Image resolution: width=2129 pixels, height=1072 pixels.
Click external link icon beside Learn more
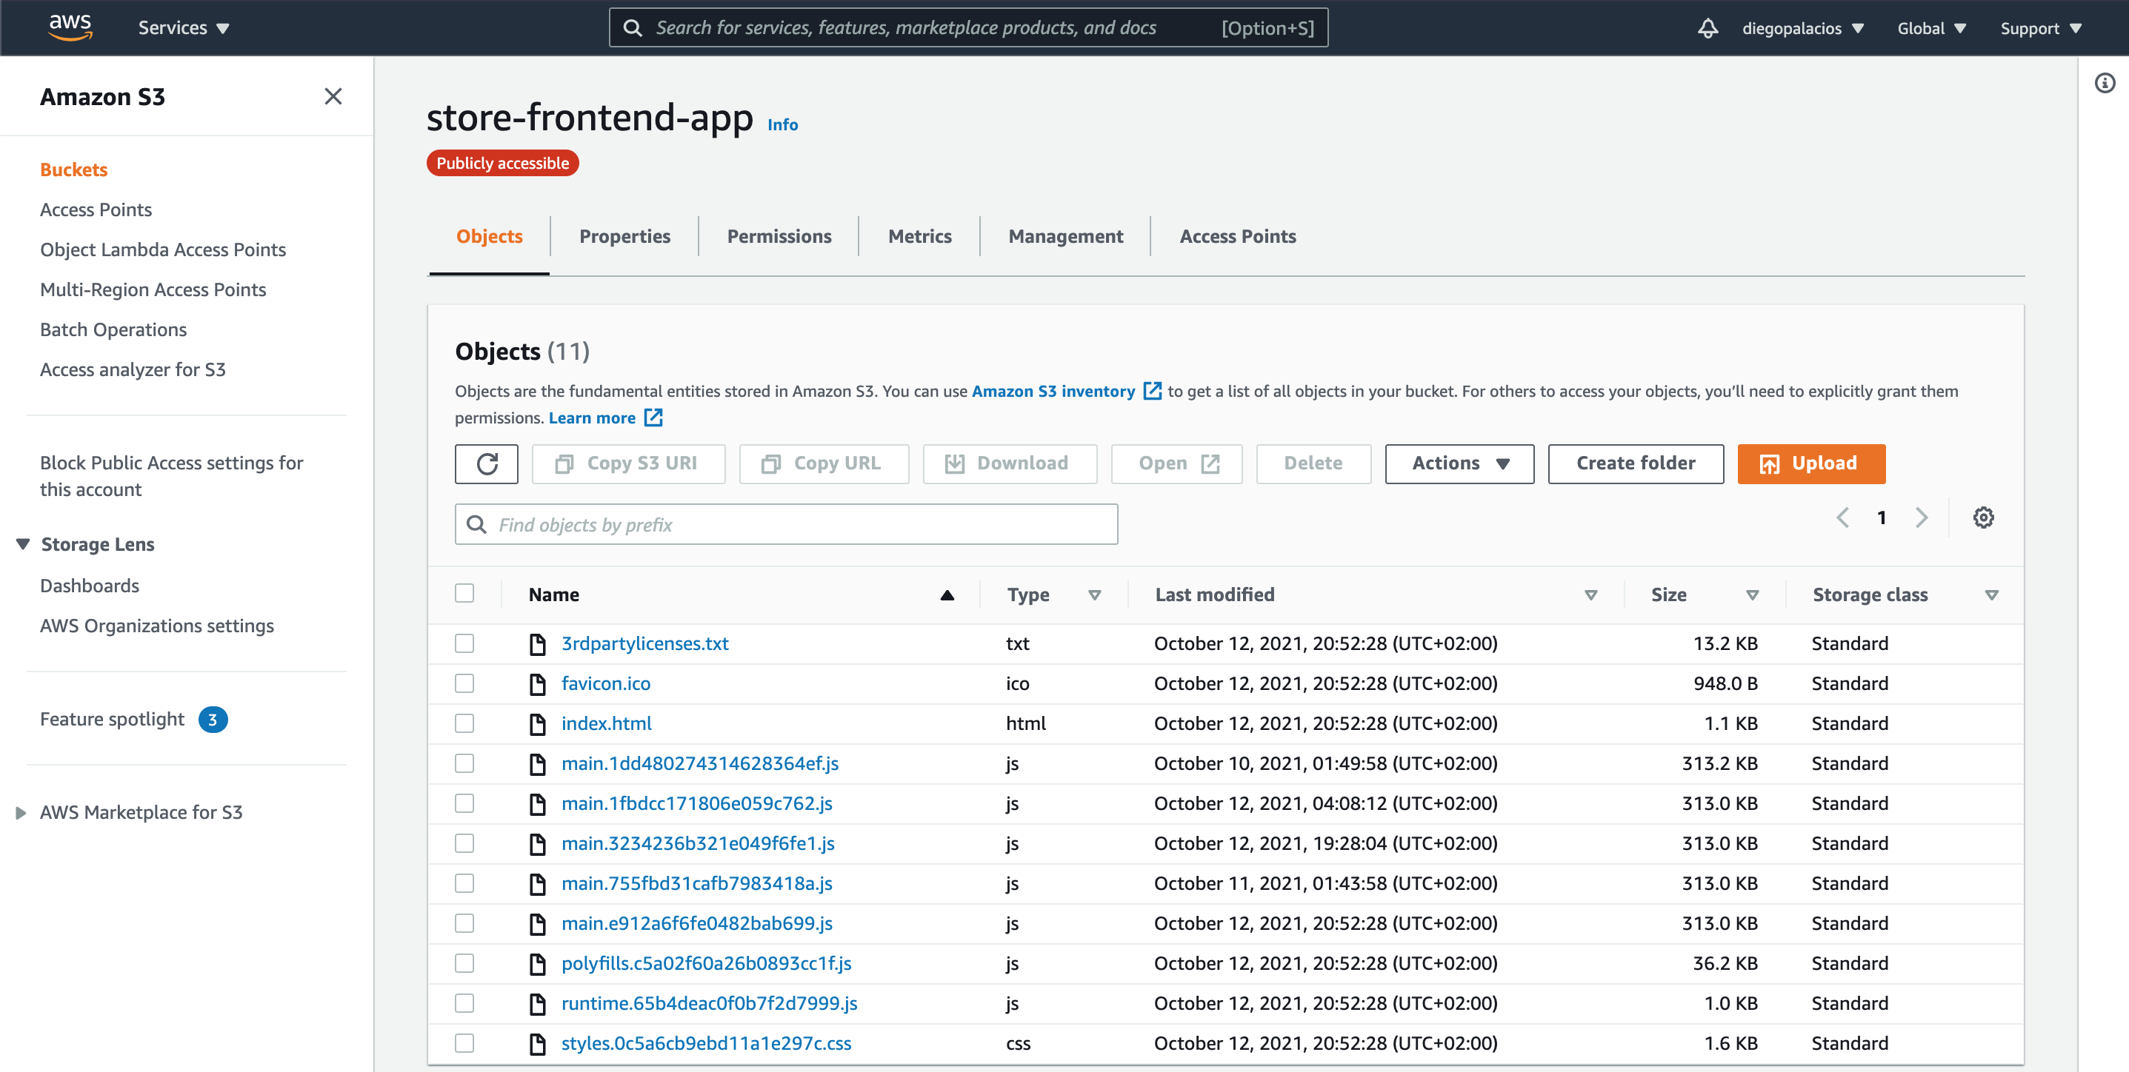tap(653, 418)
